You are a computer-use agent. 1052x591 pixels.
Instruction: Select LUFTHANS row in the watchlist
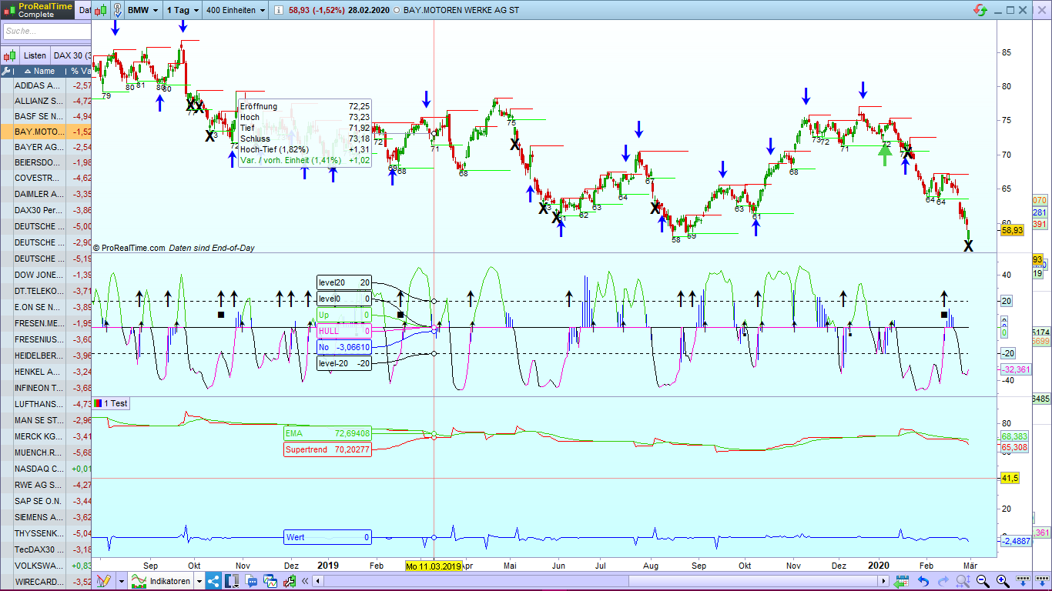click(46, 404)
